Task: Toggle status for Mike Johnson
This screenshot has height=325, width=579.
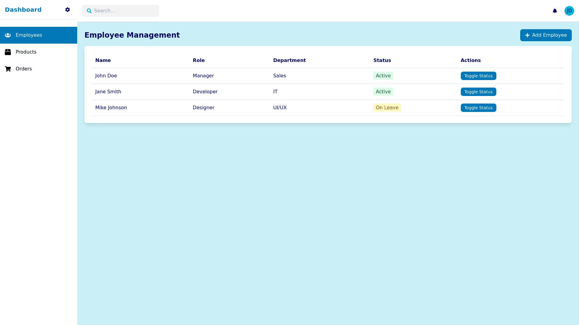Action: pos(478,108)
